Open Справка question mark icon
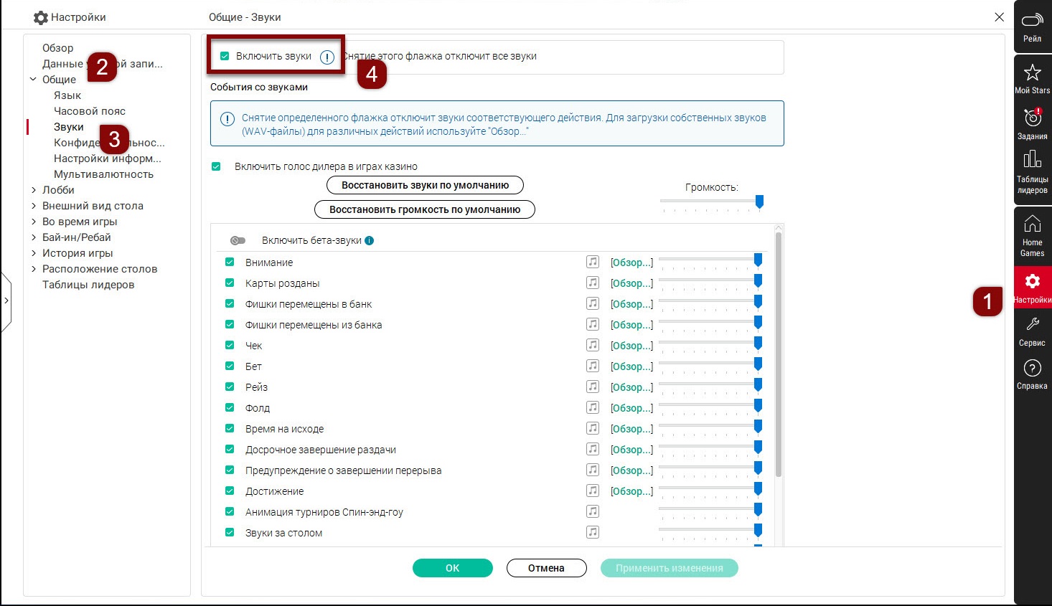The width and height of the screenshot is (1052, 606). click(x=1032, y=369)
